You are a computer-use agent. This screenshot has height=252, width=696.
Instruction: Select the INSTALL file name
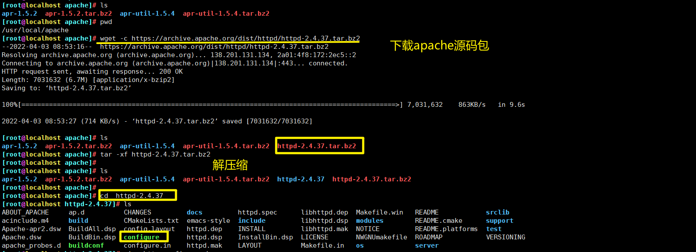252,229
